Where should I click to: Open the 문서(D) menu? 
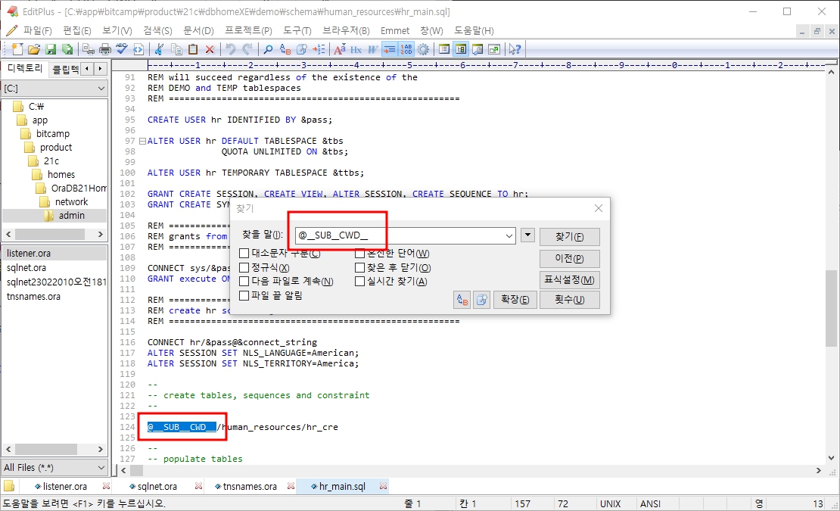pos(198,30)
